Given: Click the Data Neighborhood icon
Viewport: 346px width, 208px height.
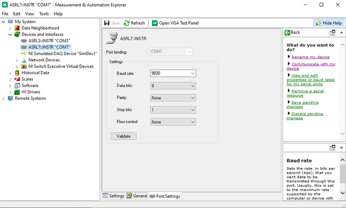Looking at the screenshot, I should tap(17, 28).
